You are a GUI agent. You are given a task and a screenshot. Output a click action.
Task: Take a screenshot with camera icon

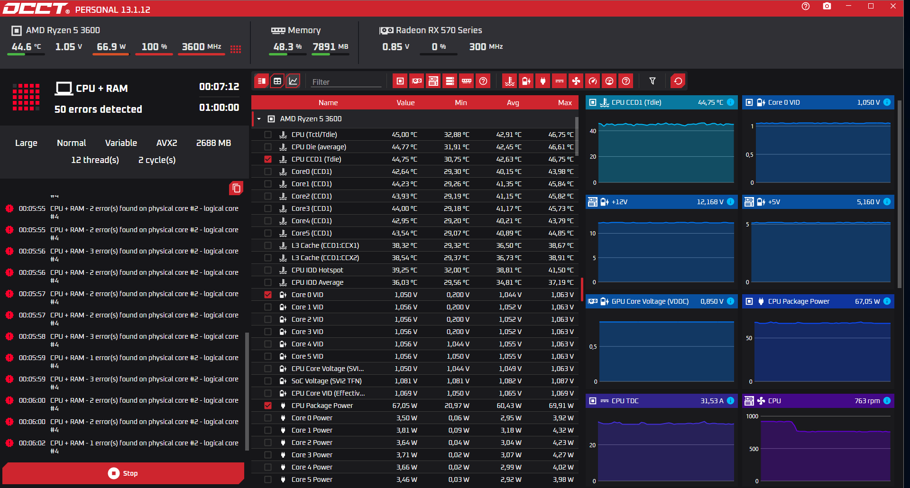point(827,6)
